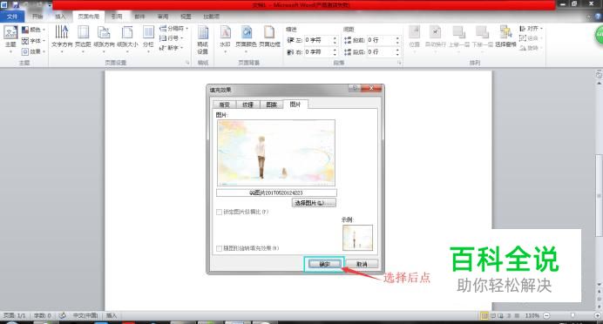Open the 分隔符 breaks dropdown
603x324 pixels.
173,29
